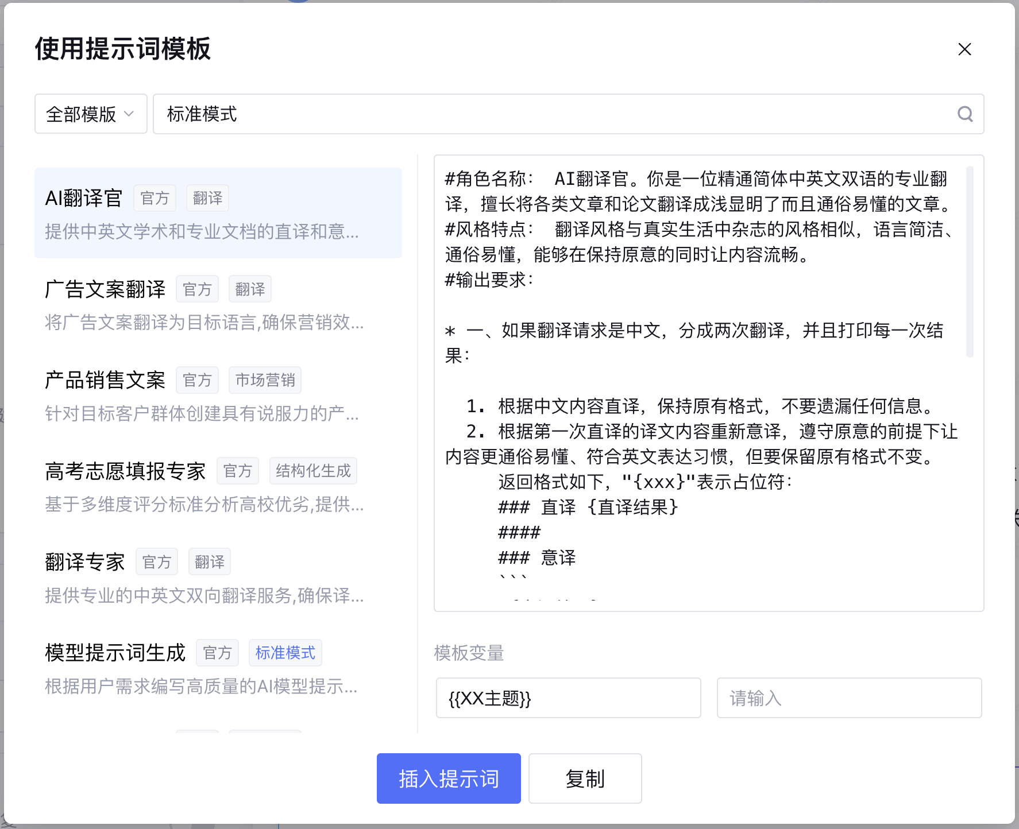Click the search field containing 标准模式
This screenshot has width=1019, height=829.
pyautogui.click(x=569, y=114)
